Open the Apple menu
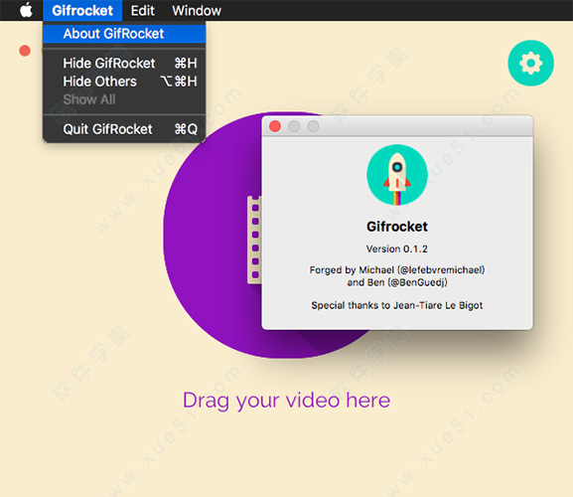Viewport: 573px width, 497px height. tap(26, 10)
